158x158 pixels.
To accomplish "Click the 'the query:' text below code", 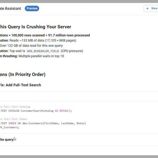I will pos(7,139).
